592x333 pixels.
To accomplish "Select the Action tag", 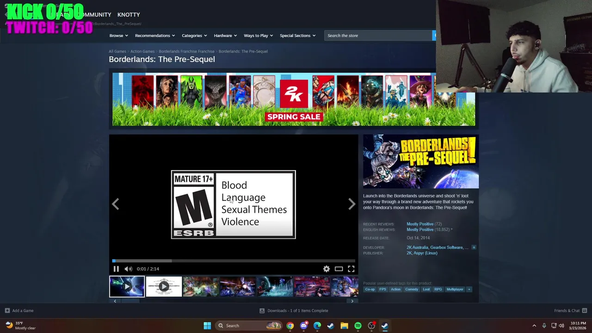I will click(395, 290).
